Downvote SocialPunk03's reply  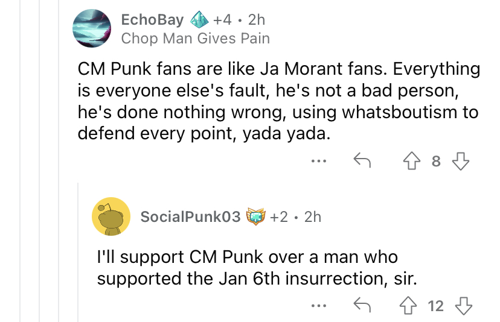(x=462, y=306)
